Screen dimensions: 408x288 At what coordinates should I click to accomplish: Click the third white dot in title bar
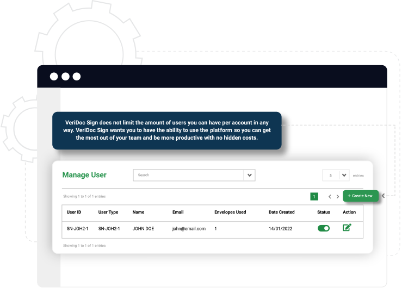coord(77,77)
